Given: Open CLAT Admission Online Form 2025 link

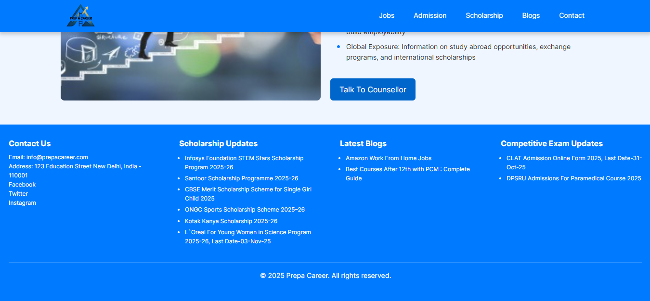Looking at the screenshot, I should tap(573, 158).
